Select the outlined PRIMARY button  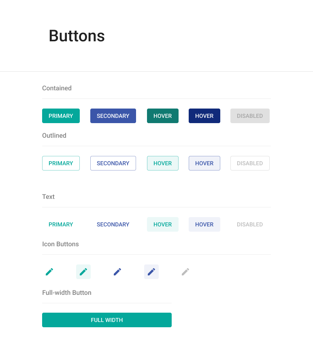coord(61,163)
